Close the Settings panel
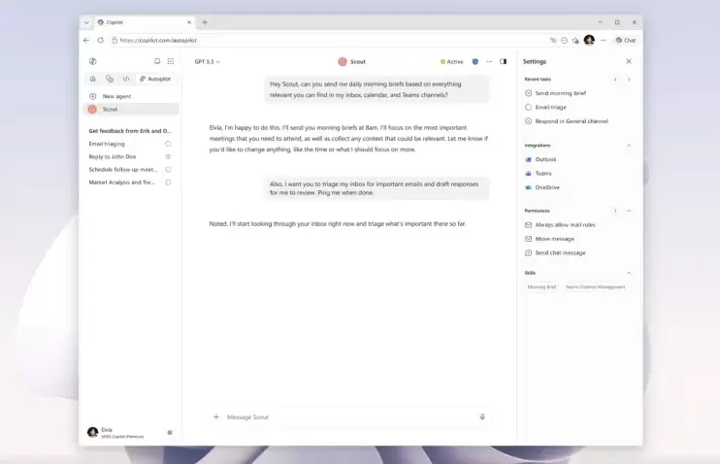The image size is (720, 464). pos(629,61)
